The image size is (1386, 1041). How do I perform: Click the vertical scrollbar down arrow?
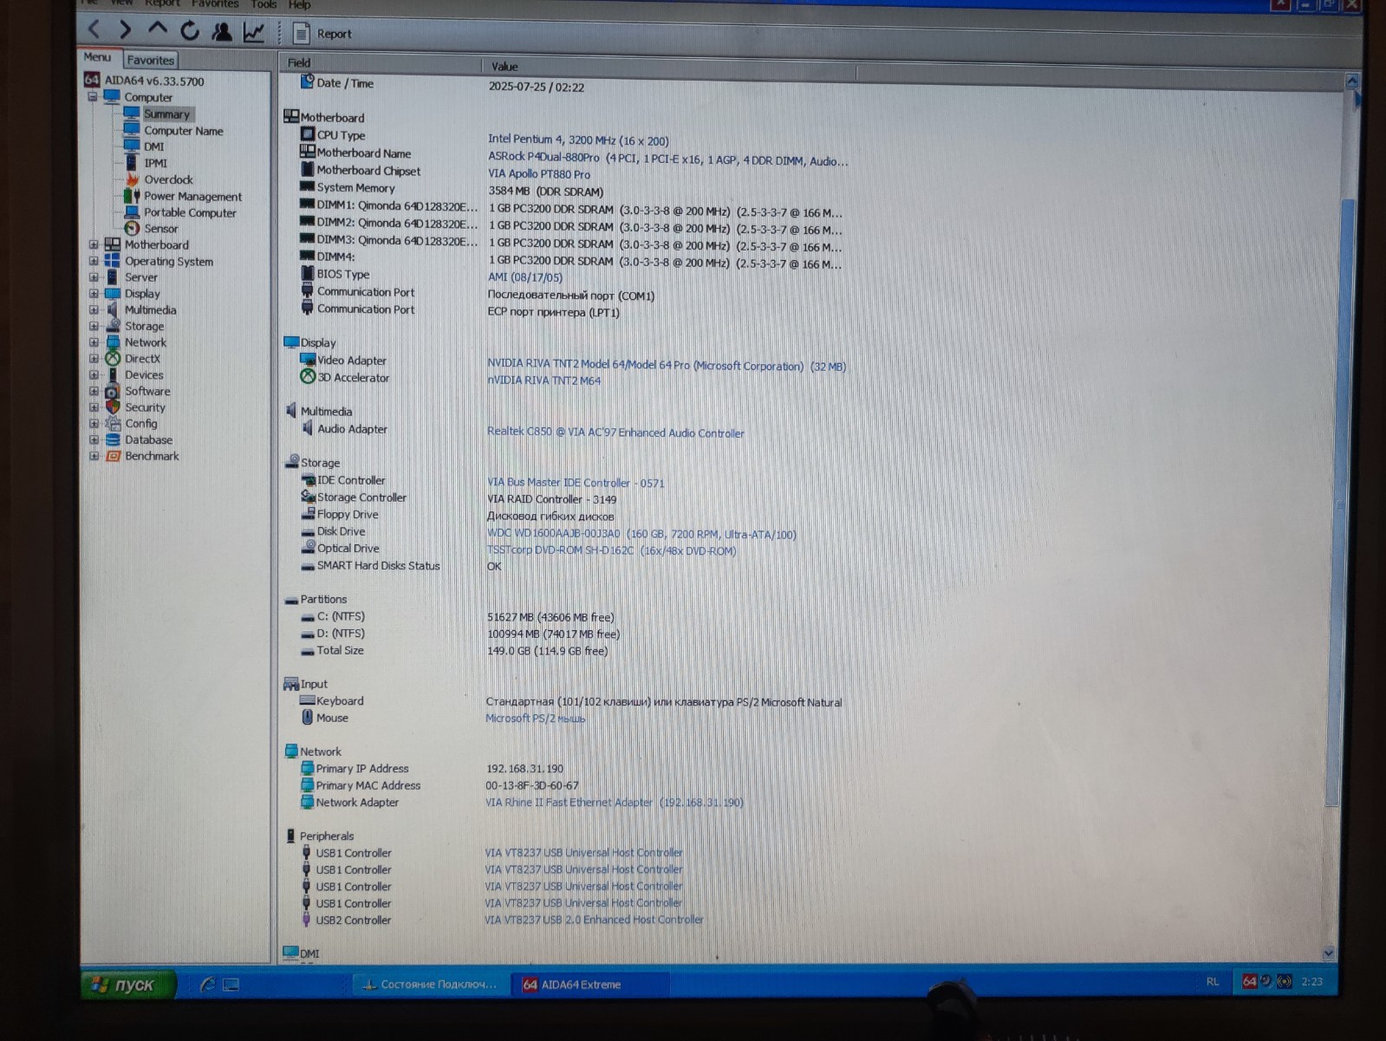[1328, 953]
